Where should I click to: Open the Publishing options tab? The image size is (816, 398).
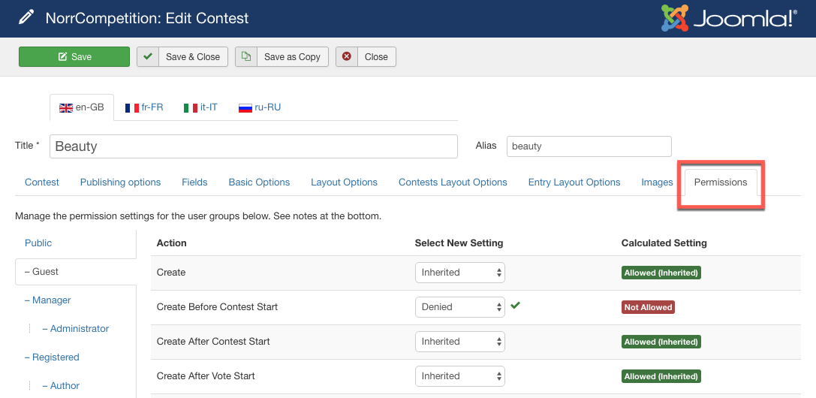pyautogui.click(x=120, y=182)
